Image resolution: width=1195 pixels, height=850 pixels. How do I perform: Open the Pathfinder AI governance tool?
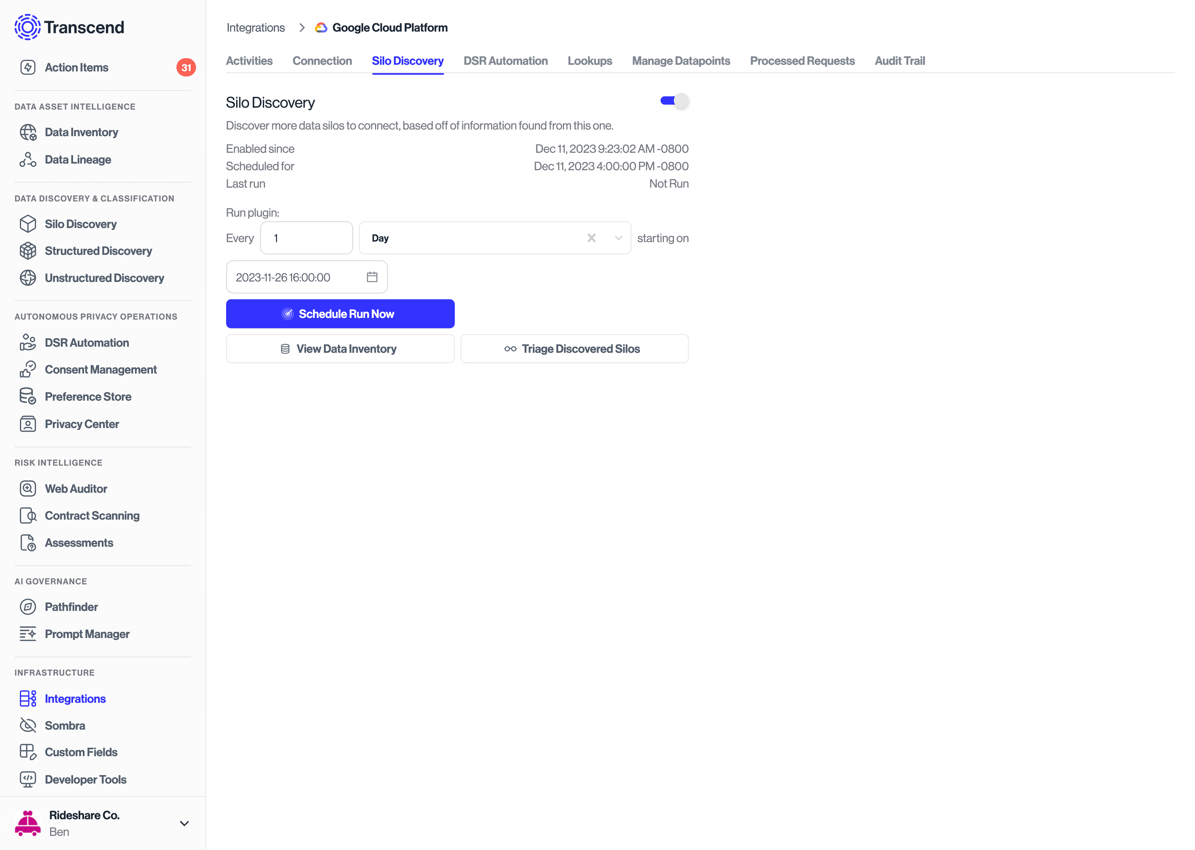coord(71,607)
